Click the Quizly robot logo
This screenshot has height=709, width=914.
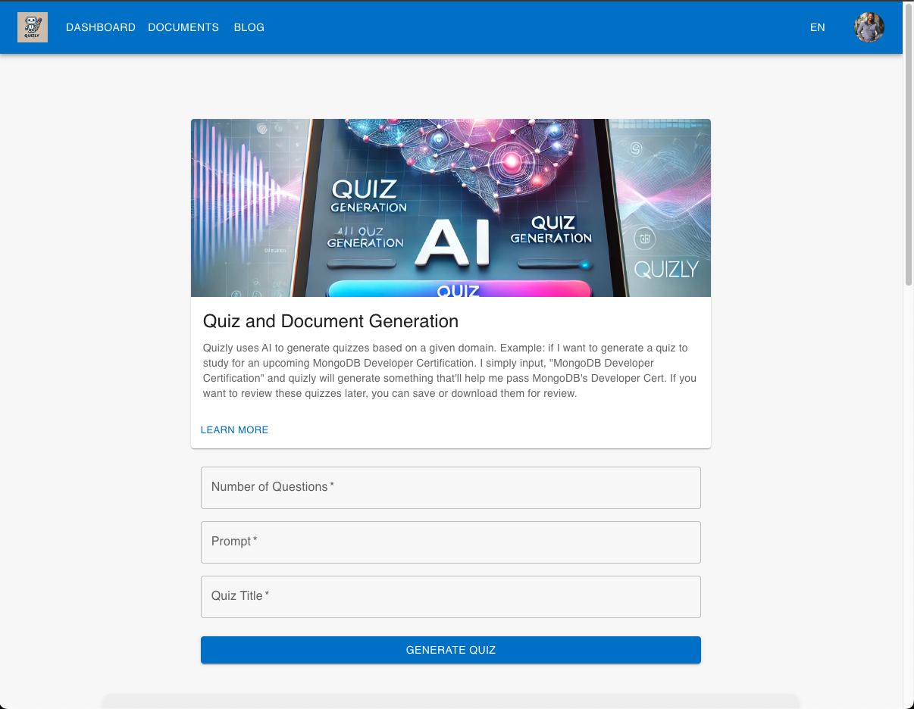(33, 27)
